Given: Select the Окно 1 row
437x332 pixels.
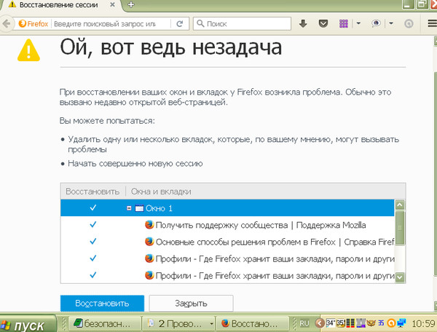Looking at the screenshot, I should (227, 207).
